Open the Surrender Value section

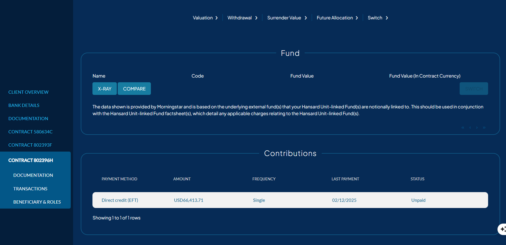[287, 18]
